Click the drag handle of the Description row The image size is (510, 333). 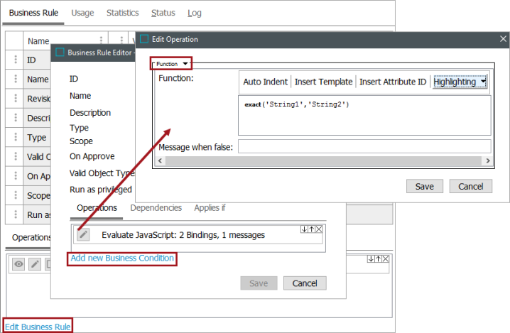(16, 117)
